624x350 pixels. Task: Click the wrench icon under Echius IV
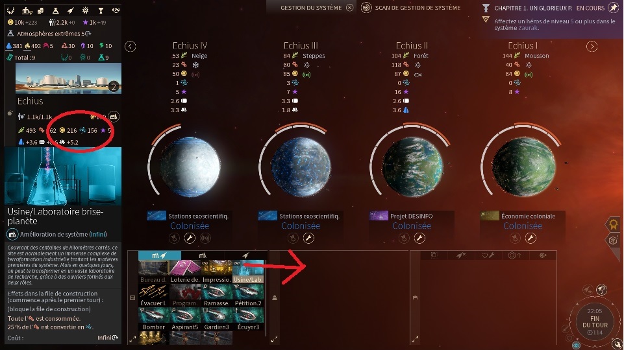tap(190, 238)
